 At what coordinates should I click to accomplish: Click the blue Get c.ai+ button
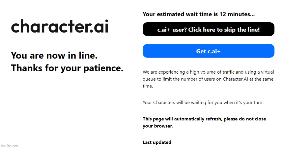(x=208, y=51)
